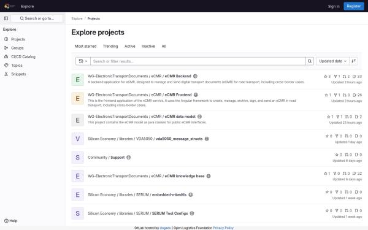
Task: Click the GitLab logo in top bar
Action: [x=10, y=6]
